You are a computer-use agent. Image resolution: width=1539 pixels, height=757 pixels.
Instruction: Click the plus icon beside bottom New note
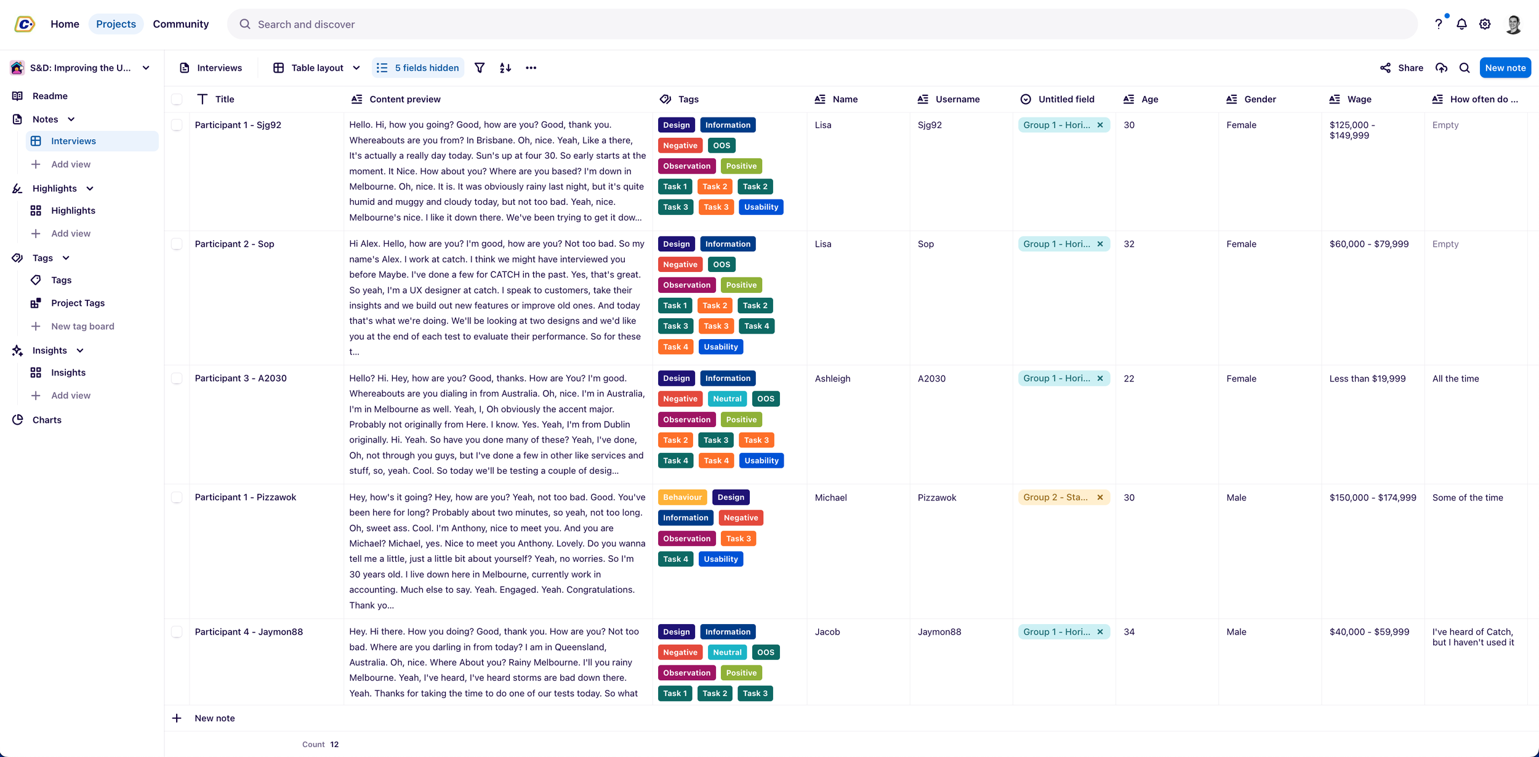[177, 718]
